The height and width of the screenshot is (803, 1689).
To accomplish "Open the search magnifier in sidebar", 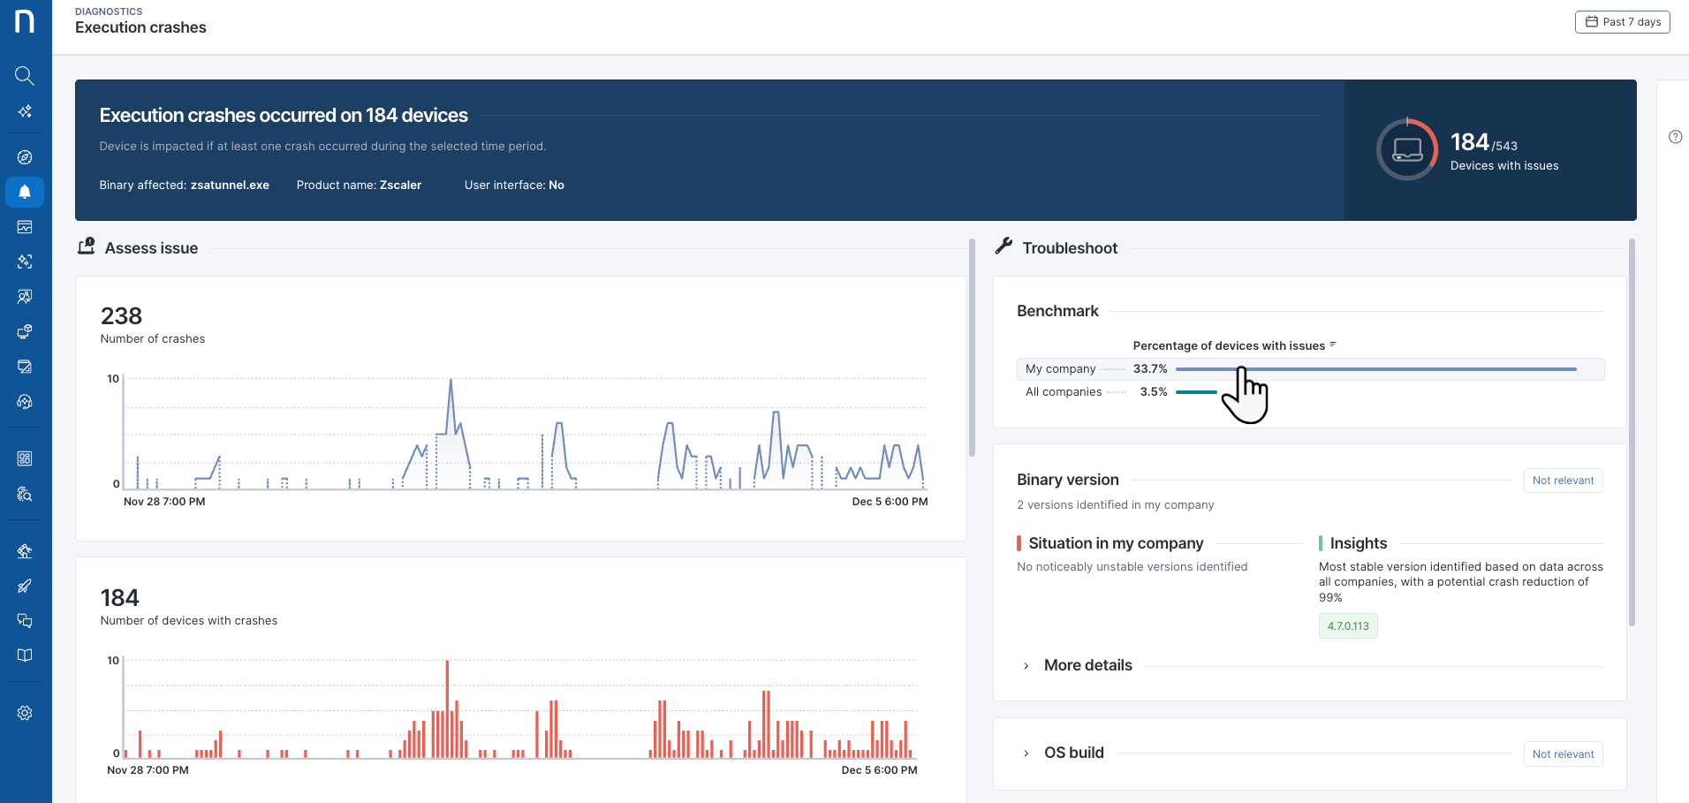I will [x=25, y=76].
